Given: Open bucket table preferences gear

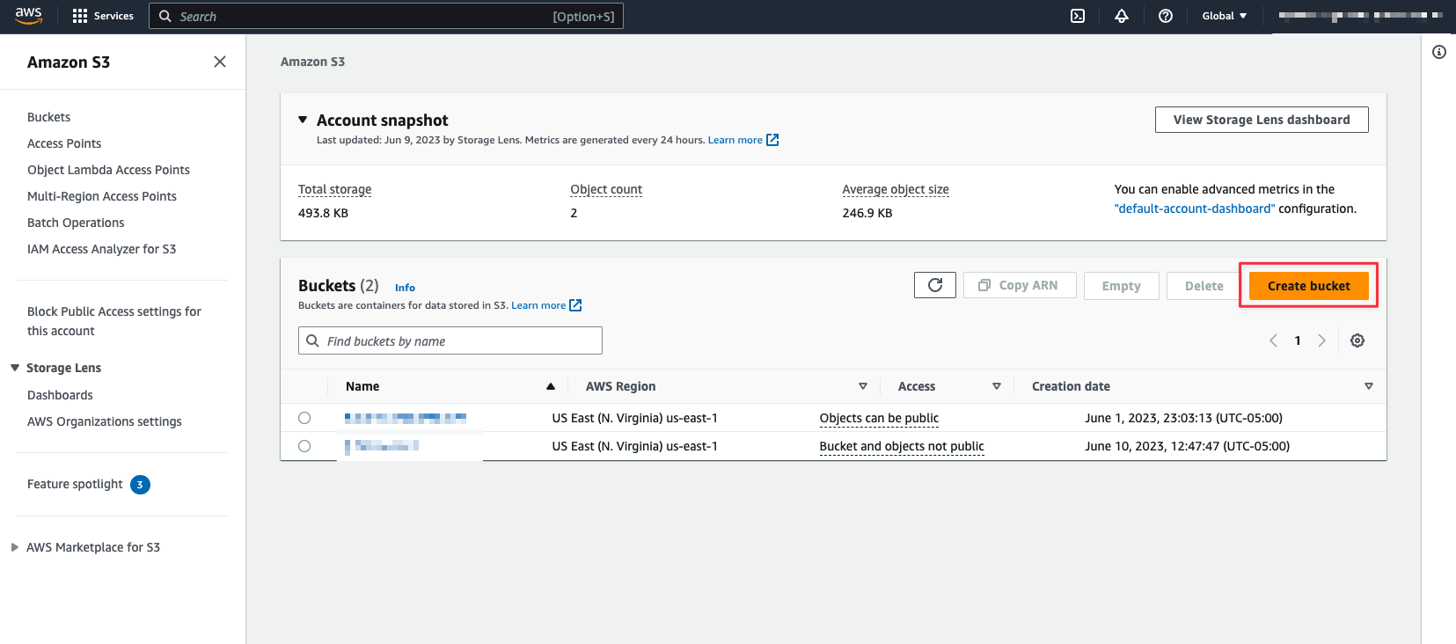Looking at the screenshot, I should pos(1357,340).
